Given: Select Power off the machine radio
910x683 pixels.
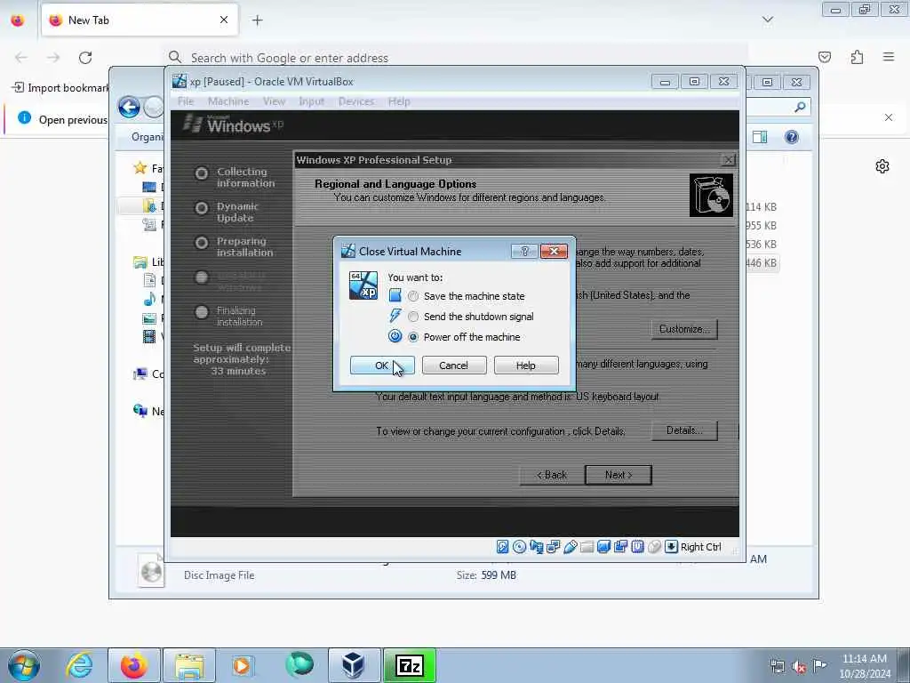Looking at the screenshot, I should 412,337.
